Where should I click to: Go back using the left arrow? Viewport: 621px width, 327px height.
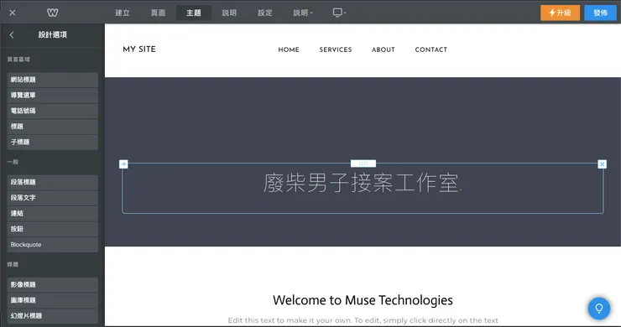coord(12,35)
